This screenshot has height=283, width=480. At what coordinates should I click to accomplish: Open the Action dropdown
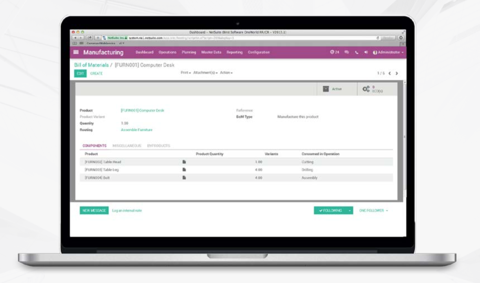click(x=226, y=73)
